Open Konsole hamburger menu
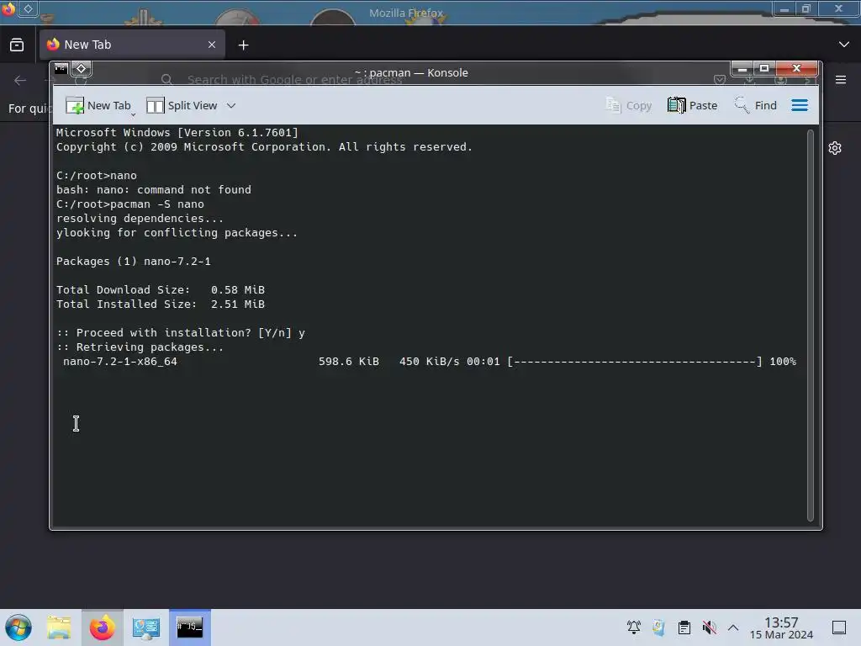Image resolution: width=861 pixels, height=646 pixels. (800, 105)
